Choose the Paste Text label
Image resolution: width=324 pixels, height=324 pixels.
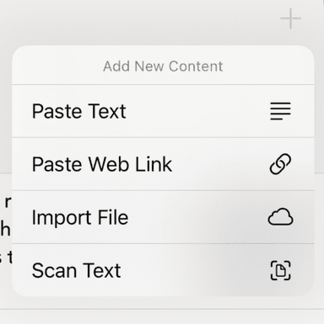tap(78, 111)
